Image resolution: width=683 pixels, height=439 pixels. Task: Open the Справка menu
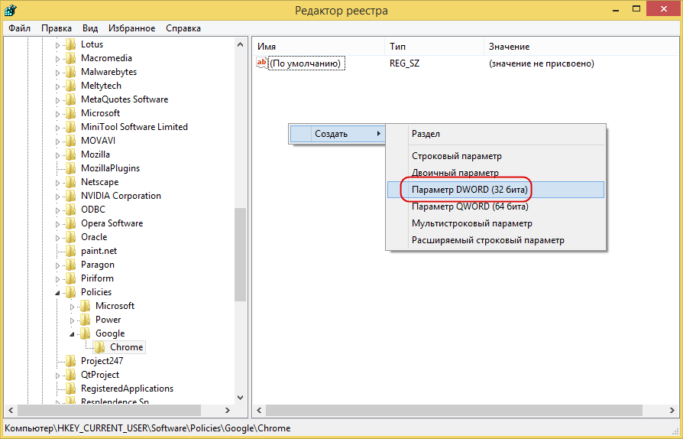(x=183, y=28)
